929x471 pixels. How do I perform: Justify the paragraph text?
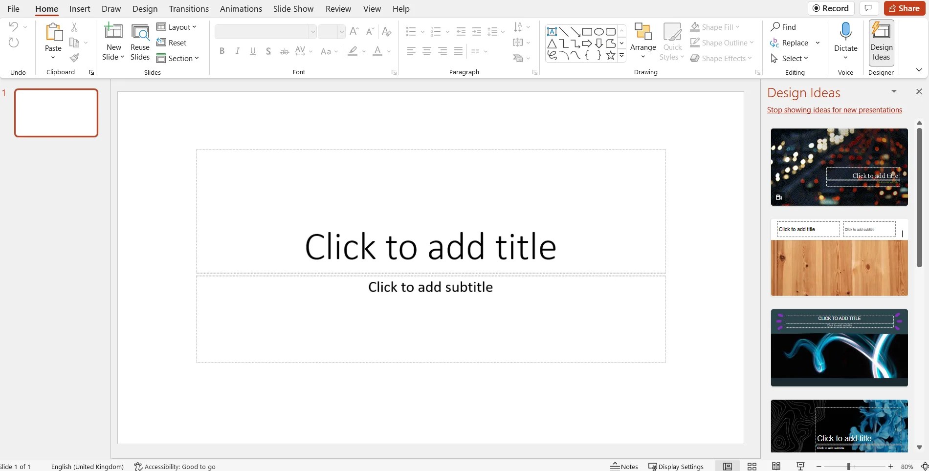[x=458, y=51]
